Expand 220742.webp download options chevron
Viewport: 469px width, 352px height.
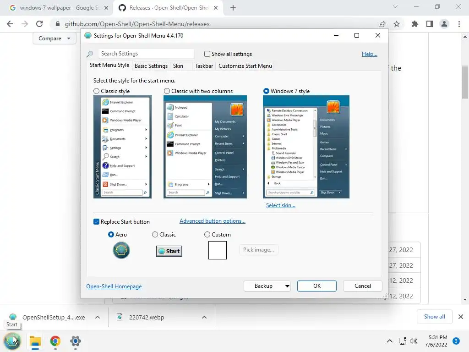pyautogui.click(x=204, y=317)
